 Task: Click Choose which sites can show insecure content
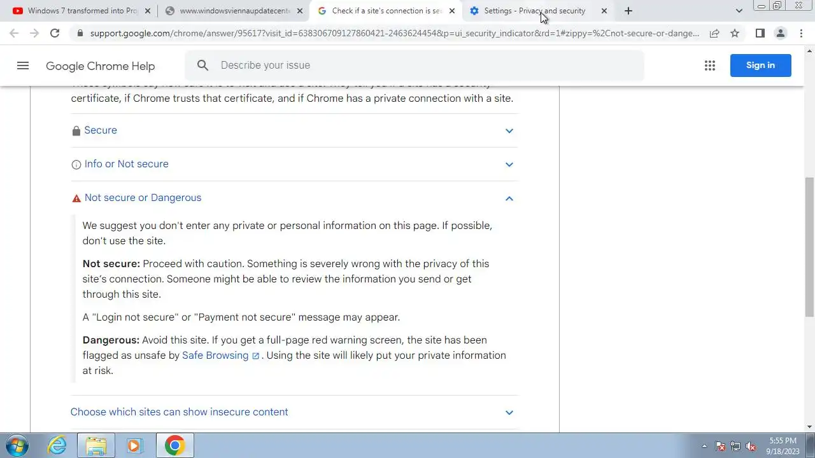coord(179,412)
